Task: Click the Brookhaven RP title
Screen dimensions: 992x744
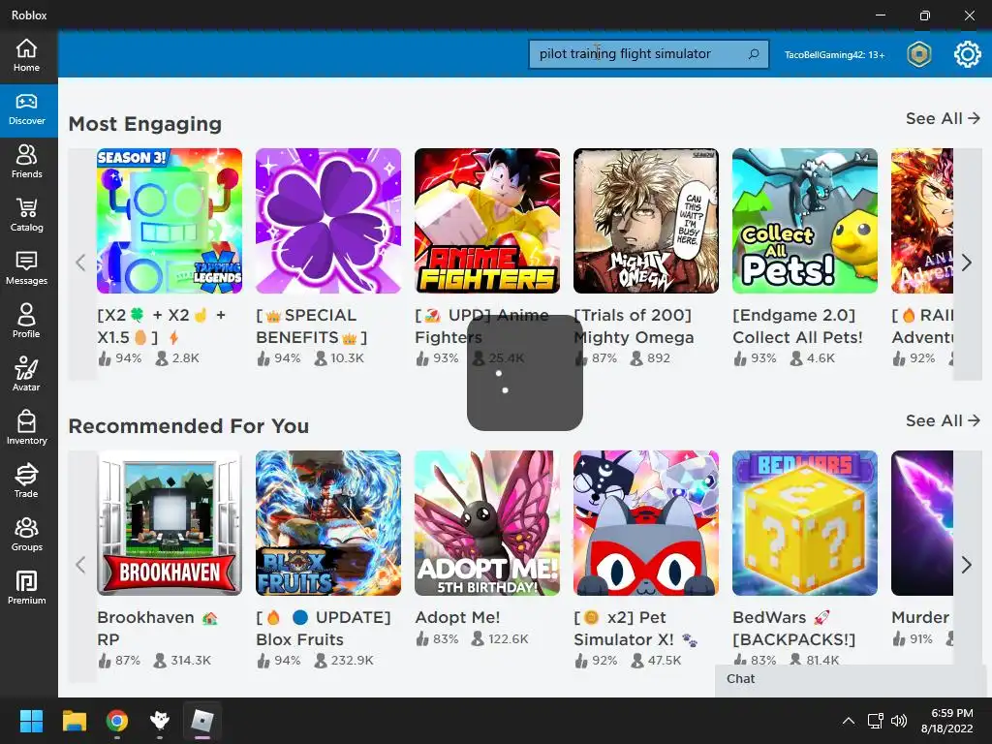Action: tap(158, 628)
